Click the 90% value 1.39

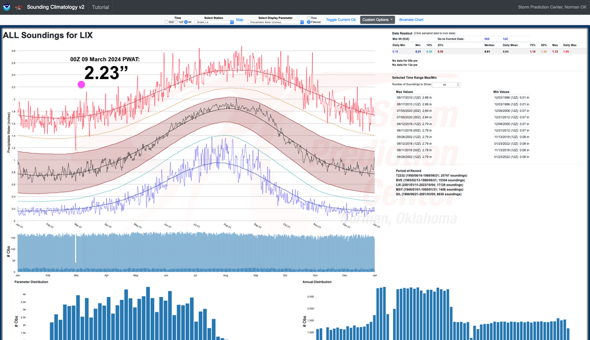tap(544, 52)
